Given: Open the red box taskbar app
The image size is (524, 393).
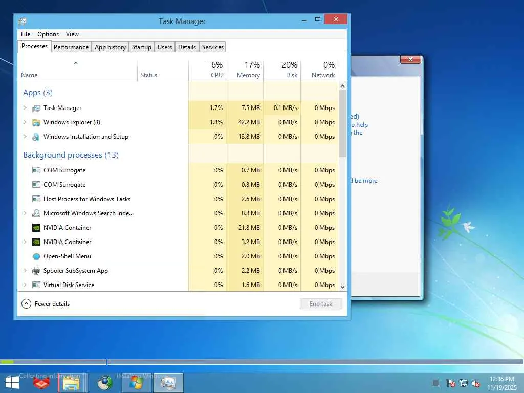Looking at the screenshot, I should pyautogui.click(x=41, y=383).
